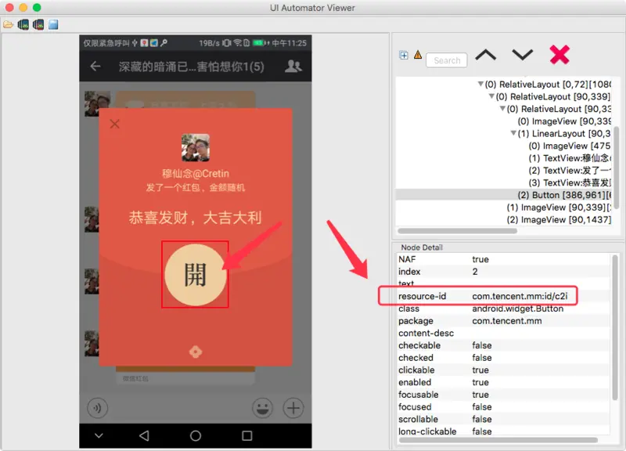Click the package value com.tencent.mm

506,321
